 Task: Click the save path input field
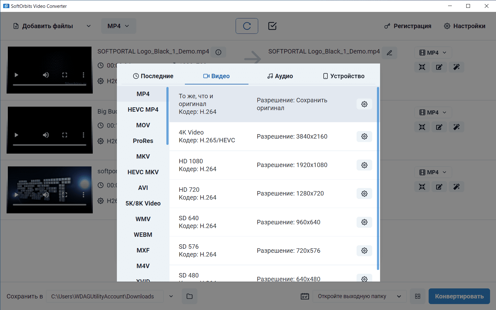point(105,296)
